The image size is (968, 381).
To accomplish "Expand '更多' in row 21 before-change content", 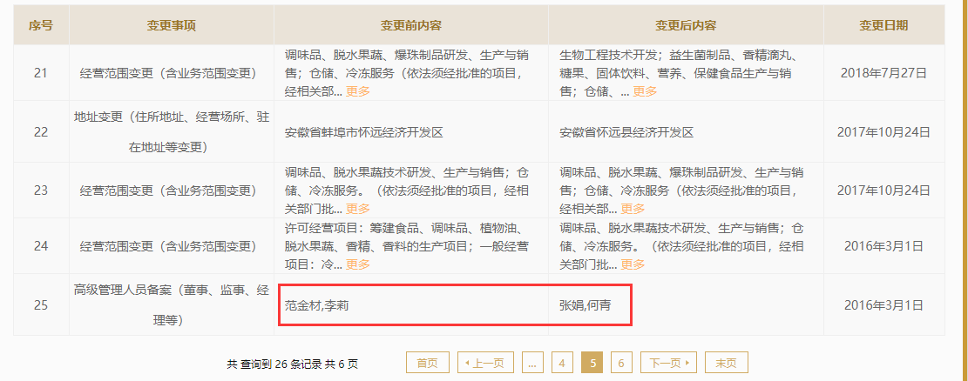I will pyautogui.click(x=357, y=91).
